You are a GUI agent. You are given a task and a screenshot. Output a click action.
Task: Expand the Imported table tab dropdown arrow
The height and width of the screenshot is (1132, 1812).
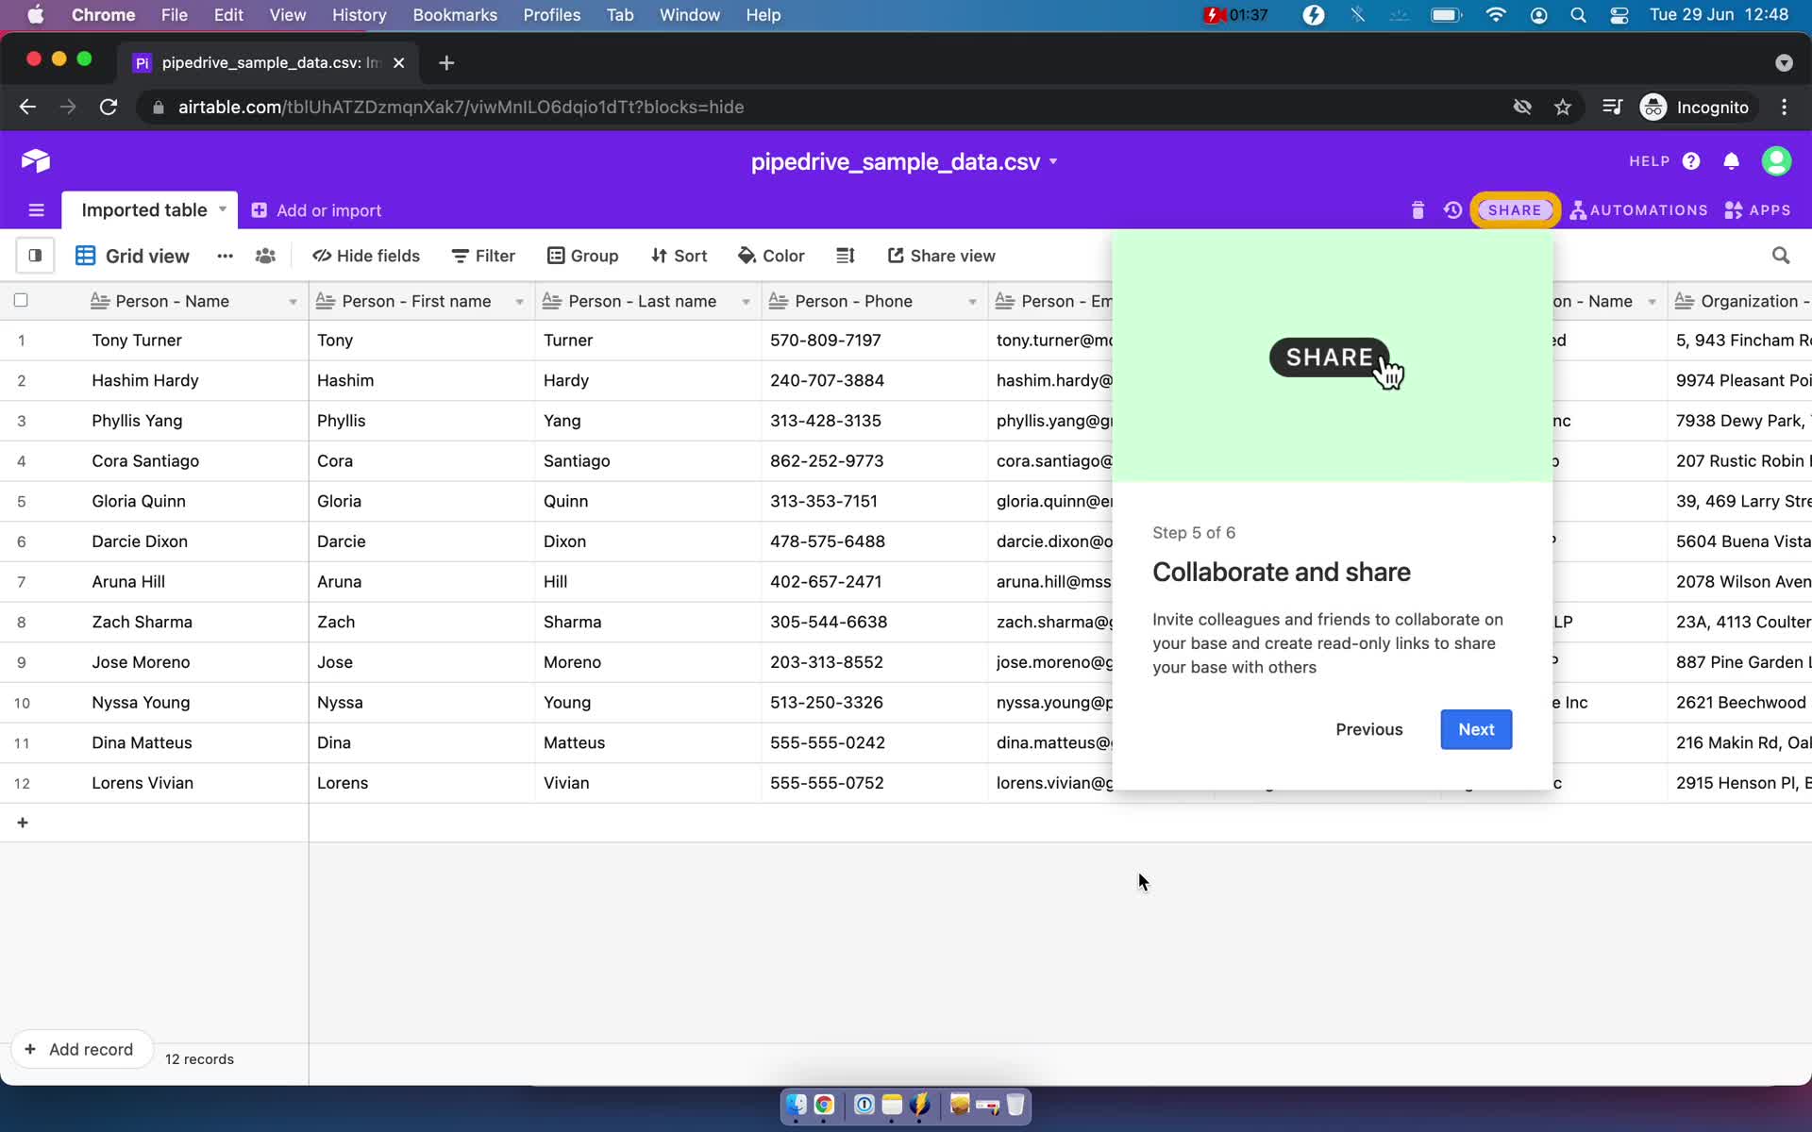click(x=223, y=209)
